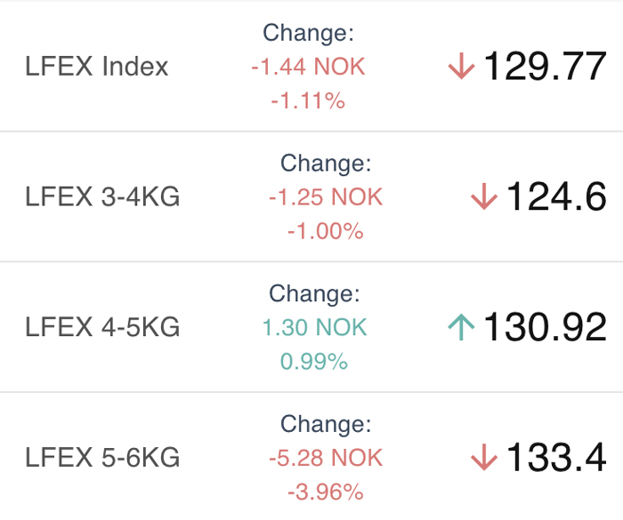Select the LFEX 4-5KG label
The image size is (623, 520).
click(102, 327)
